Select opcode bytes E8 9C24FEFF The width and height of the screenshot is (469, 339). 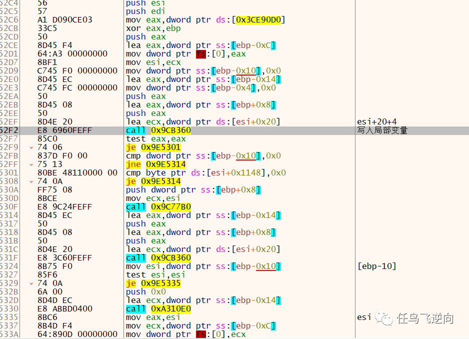click(x=65, y=207)
